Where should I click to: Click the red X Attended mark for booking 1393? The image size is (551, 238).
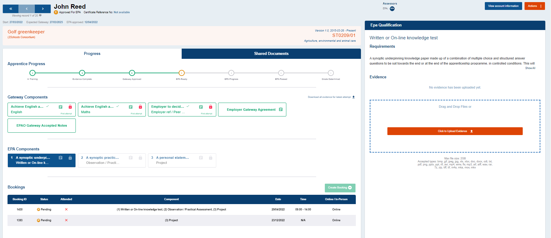click(x=66, y=220)
